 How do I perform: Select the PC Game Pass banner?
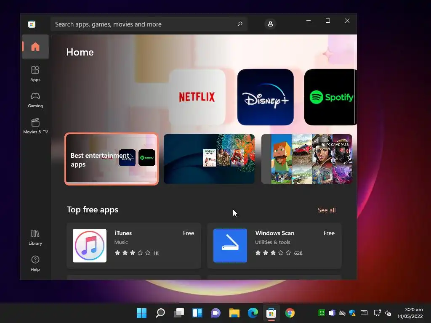pyautogui.click(x=307, y=159)
